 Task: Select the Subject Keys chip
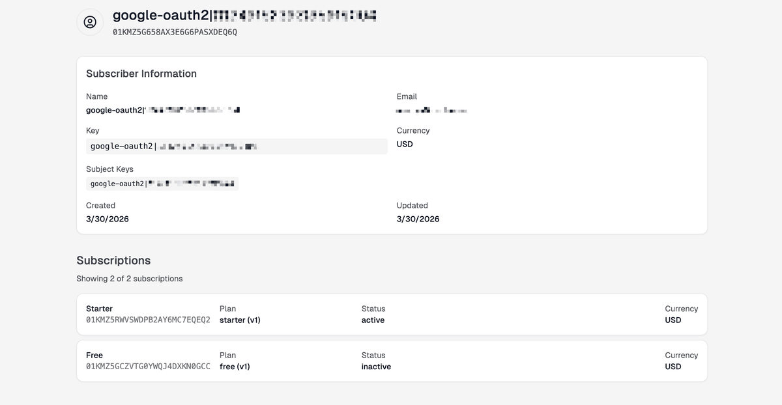tap(162, 183)
